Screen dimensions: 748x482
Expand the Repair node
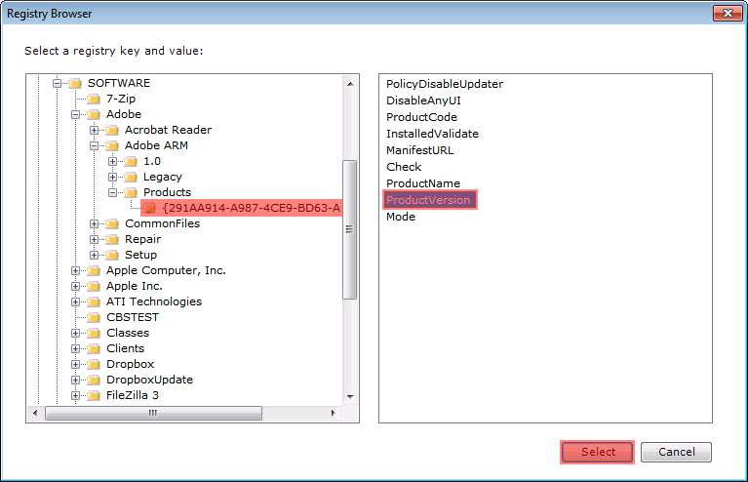tap(94, 240)
